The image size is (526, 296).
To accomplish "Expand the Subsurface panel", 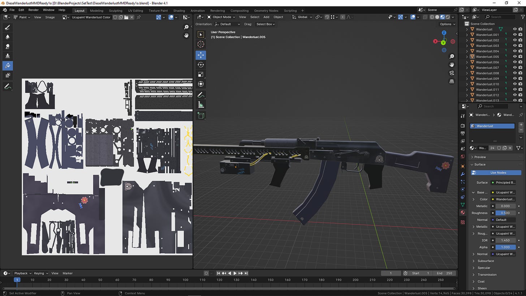I will tap(486, 261).
